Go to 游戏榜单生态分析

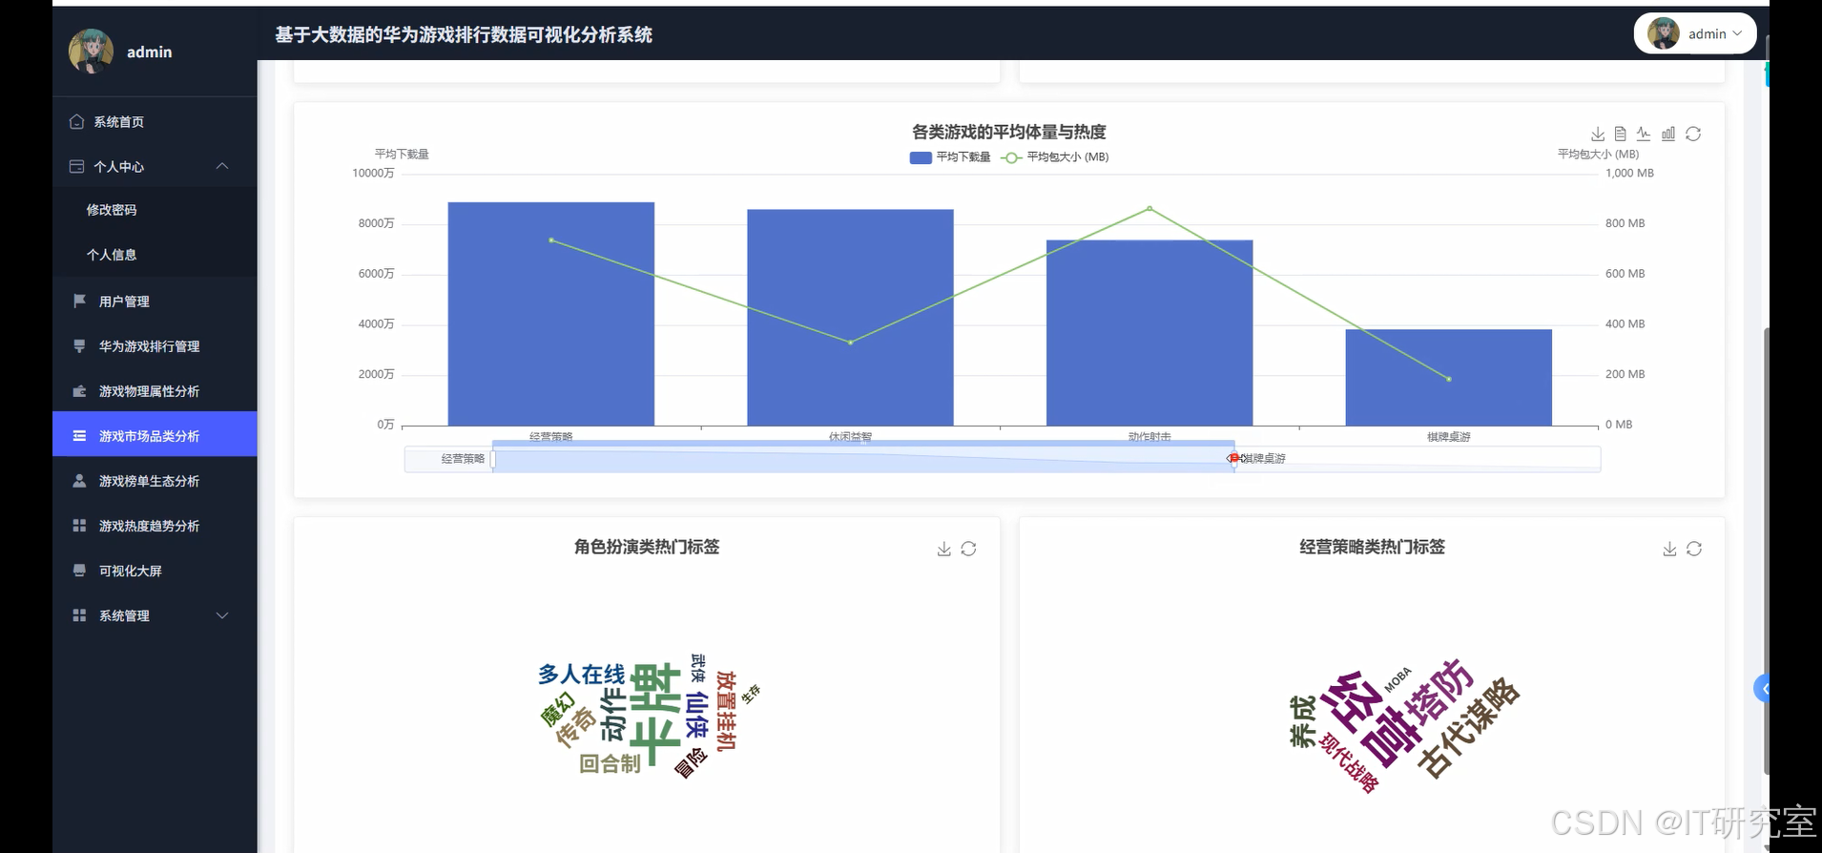click(155, 481)
